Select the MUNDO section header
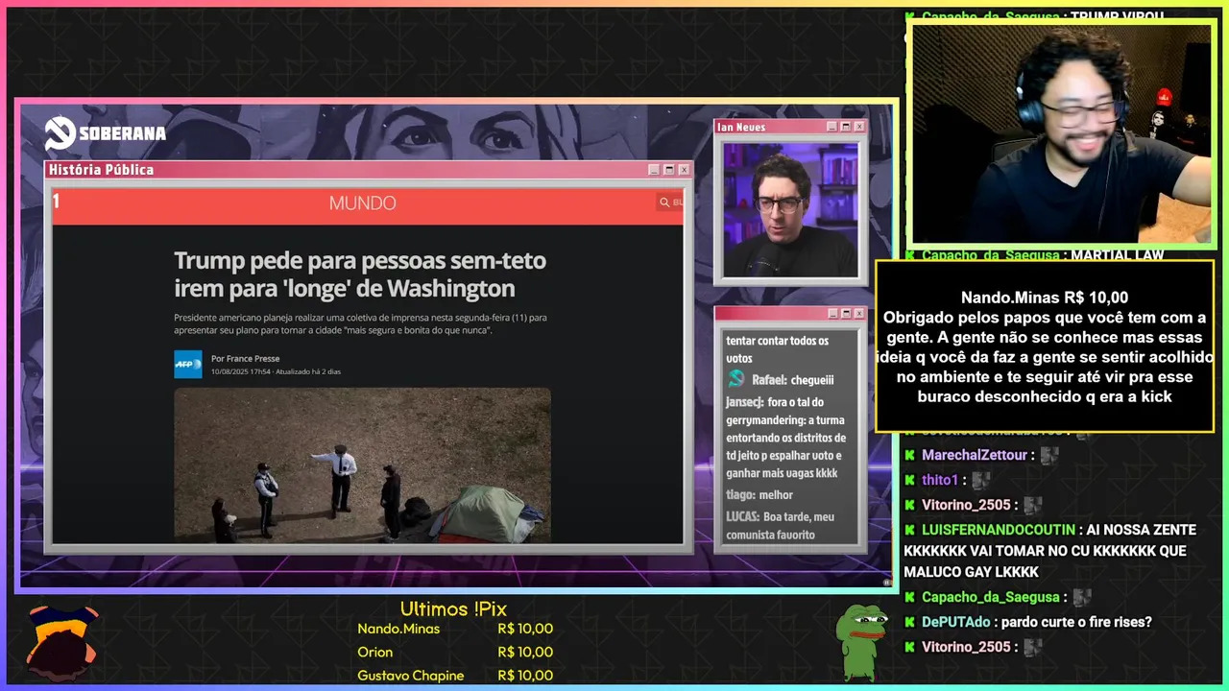The image size is (1229, 691). point(362,203)
